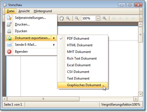Viewport: 147px width, 112px height.
Task: Go to previous page arrow icon
Action: click(120, 18)
